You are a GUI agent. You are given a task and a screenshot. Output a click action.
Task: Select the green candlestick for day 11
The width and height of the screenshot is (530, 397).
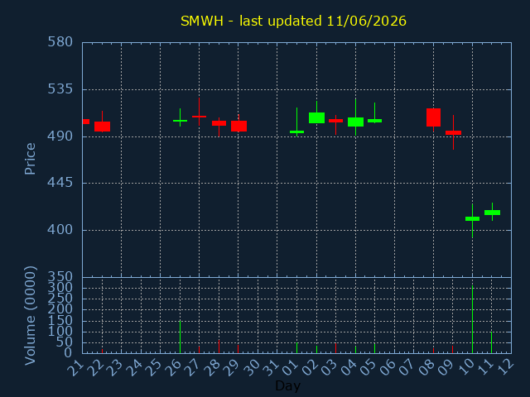(x=492, y=213)
